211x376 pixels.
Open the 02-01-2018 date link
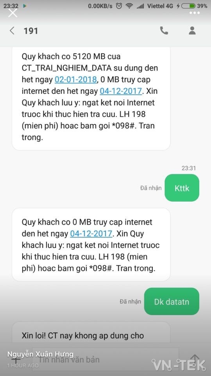[76, 80]
